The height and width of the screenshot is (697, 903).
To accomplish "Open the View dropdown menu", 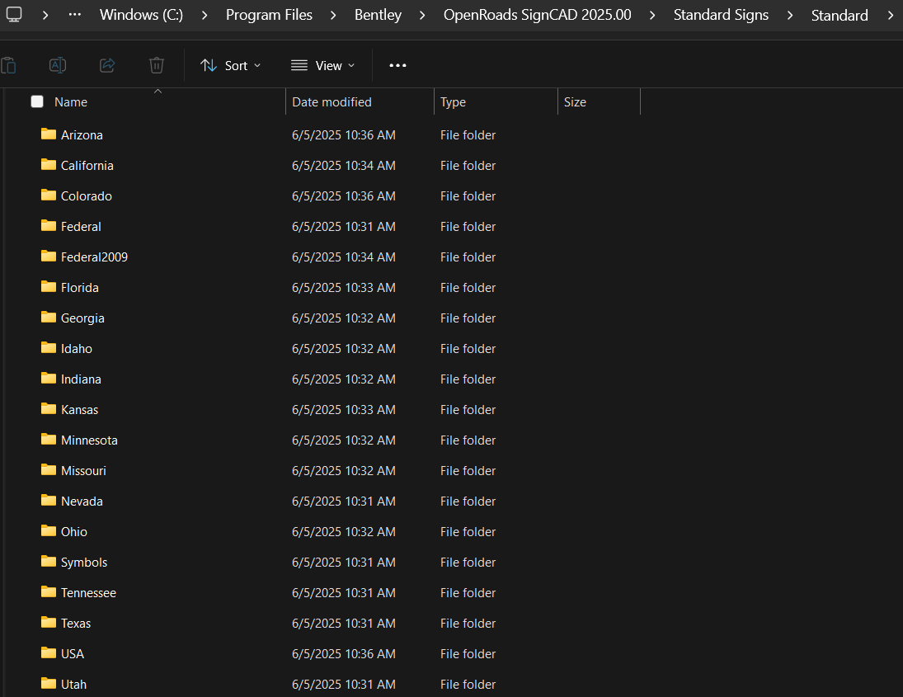I will tap(322, 65).
